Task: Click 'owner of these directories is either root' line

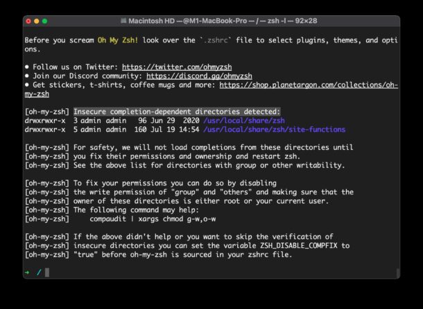Action: click(x=177, y=201)
